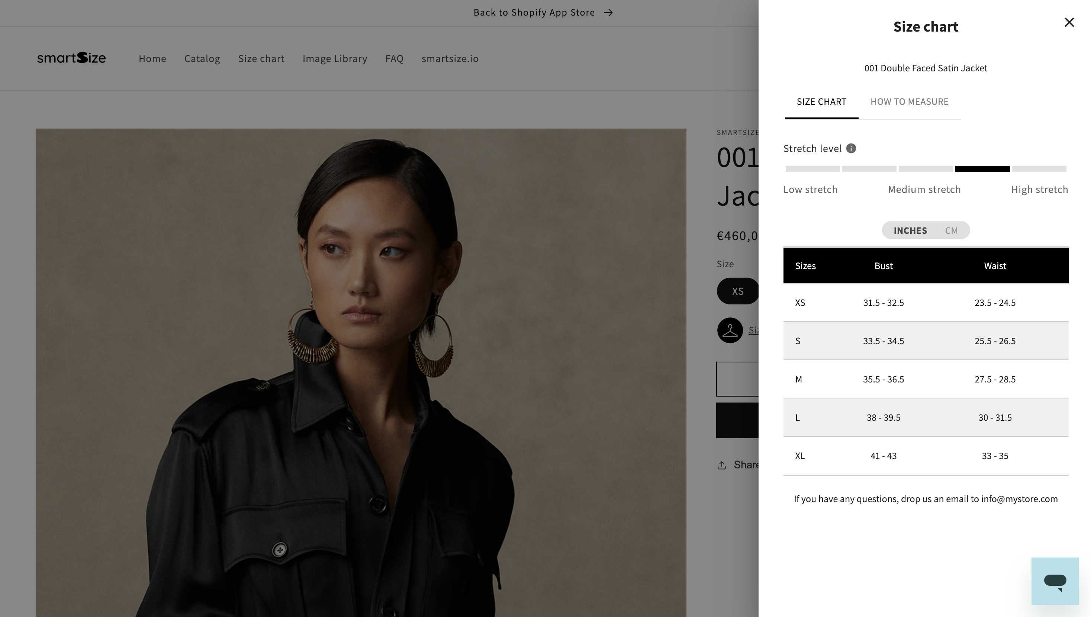Click the Share upload icon

(722, 465)
